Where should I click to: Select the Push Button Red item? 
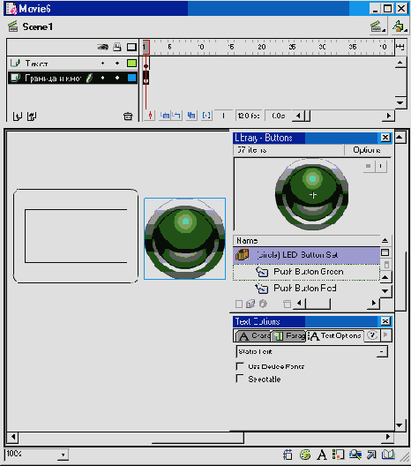coord(306,288)
